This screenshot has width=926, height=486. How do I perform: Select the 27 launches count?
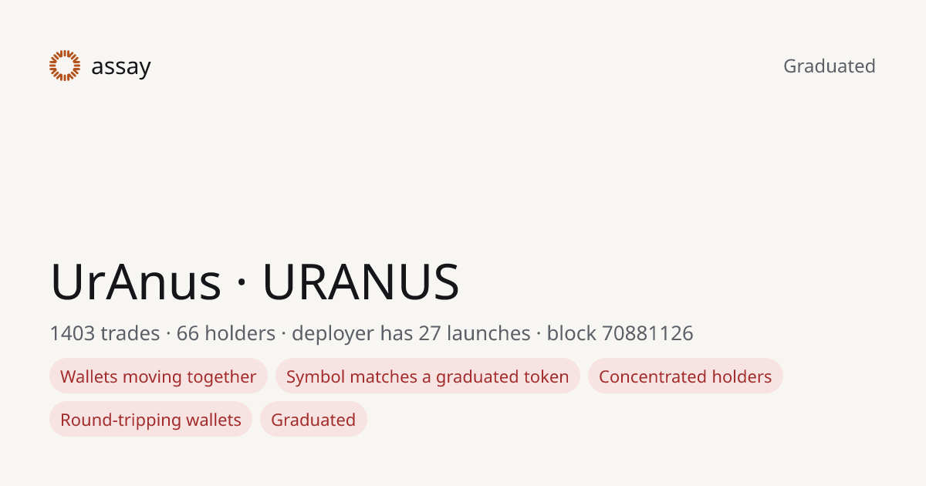pos(474,333)
